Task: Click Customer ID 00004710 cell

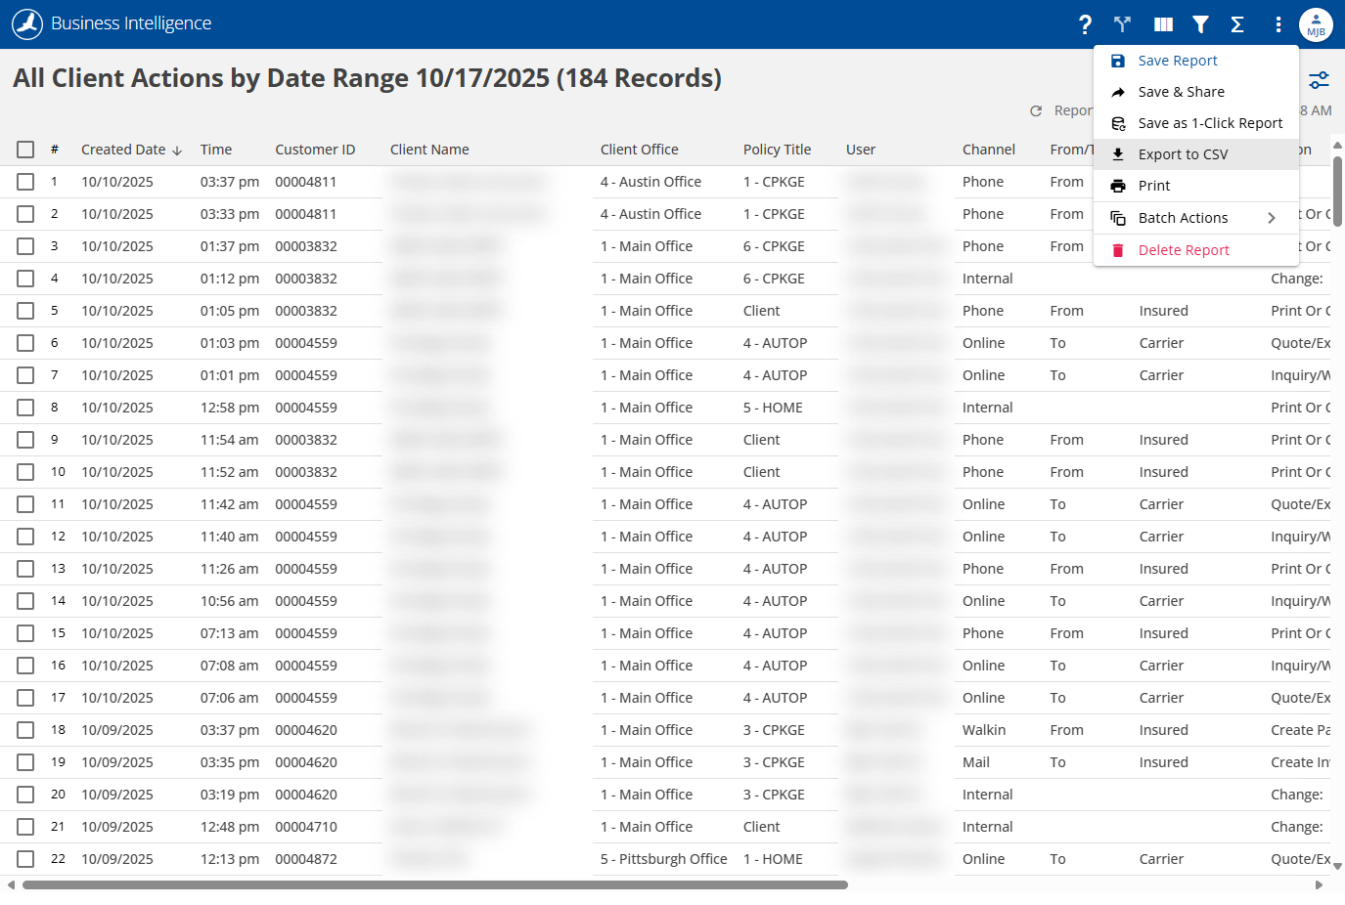Action: click(305, 827)
